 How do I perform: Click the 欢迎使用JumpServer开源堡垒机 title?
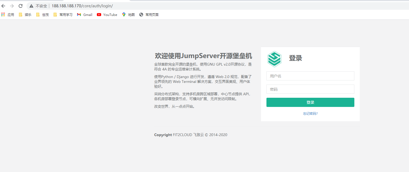tap(203, 56)
